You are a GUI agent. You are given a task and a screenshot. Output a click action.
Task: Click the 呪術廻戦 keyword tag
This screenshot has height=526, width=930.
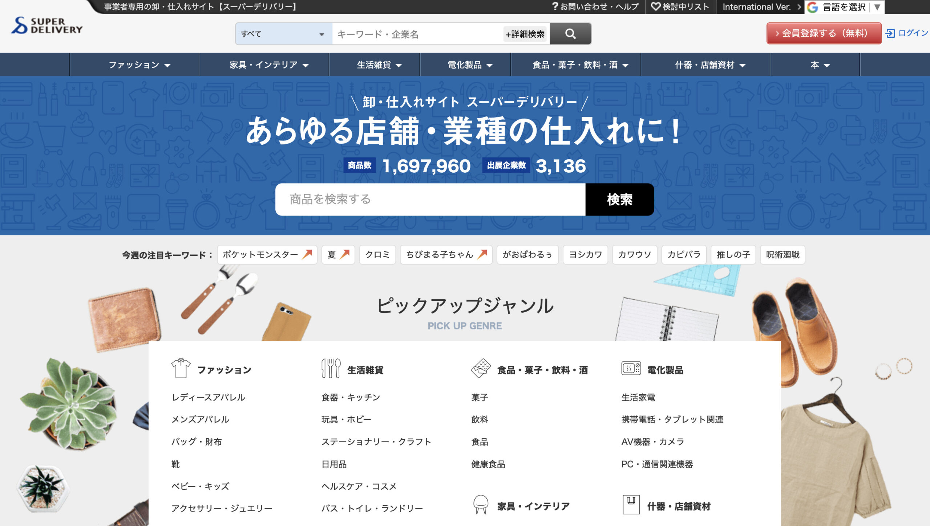coord(783,255)
